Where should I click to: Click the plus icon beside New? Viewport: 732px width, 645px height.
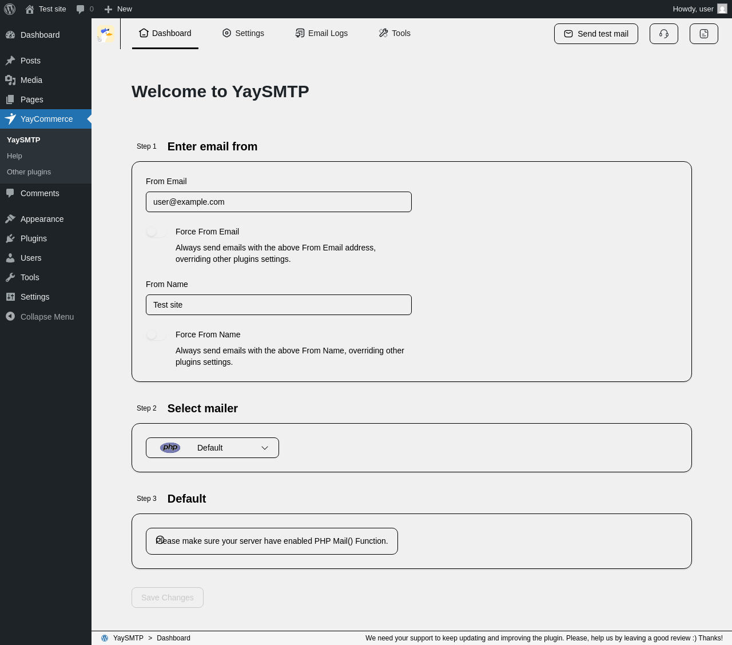(108, 9)
